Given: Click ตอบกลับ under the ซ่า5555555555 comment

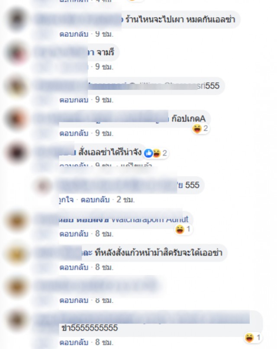Looking at the screenshot, I should tap(74, 342).
